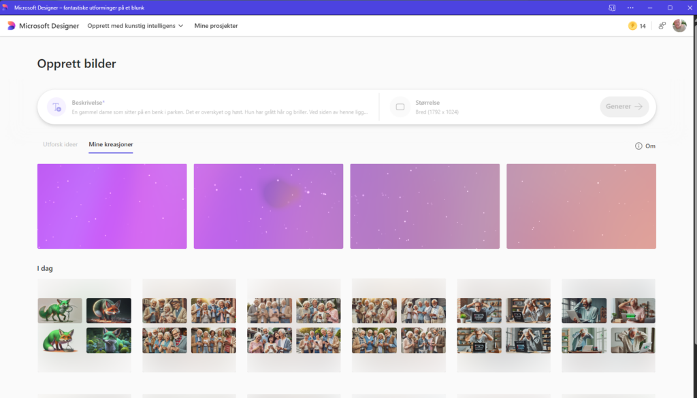This screenshot has width=697, height=398.
Task: Open Mine prosjekter in the top menu
Action: pyautogui.click(x=216, y=26)
